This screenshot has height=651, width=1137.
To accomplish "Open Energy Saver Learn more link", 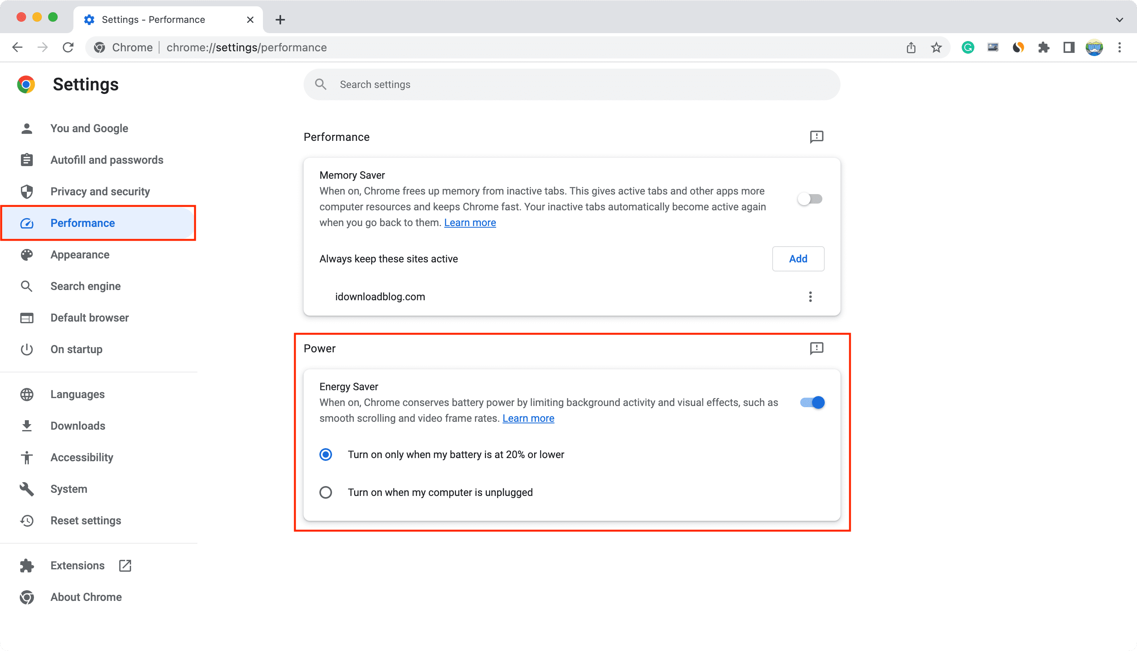I will (528, 419).
